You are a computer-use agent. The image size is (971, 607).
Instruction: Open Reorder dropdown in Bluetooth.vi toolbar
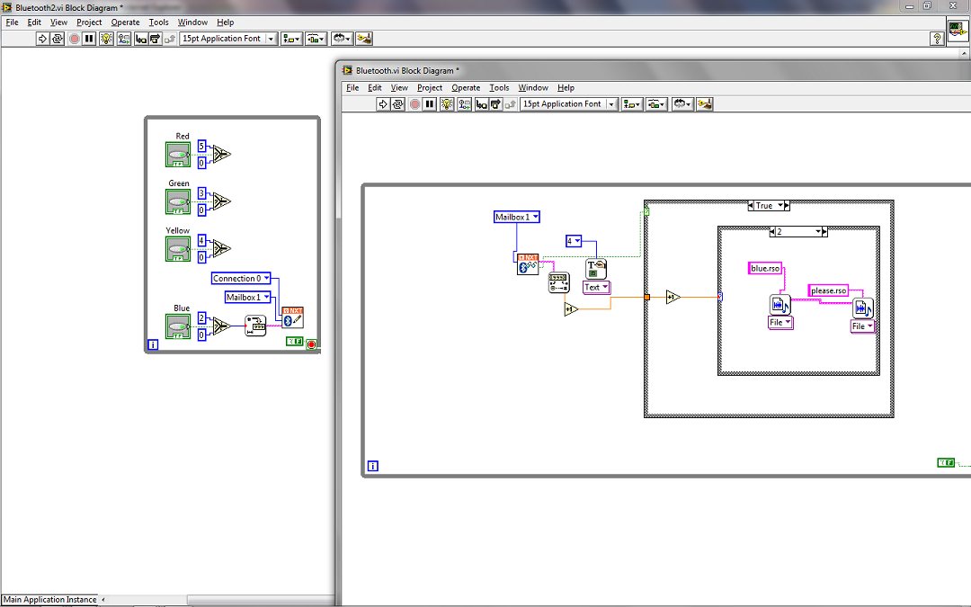pos(681,104)
